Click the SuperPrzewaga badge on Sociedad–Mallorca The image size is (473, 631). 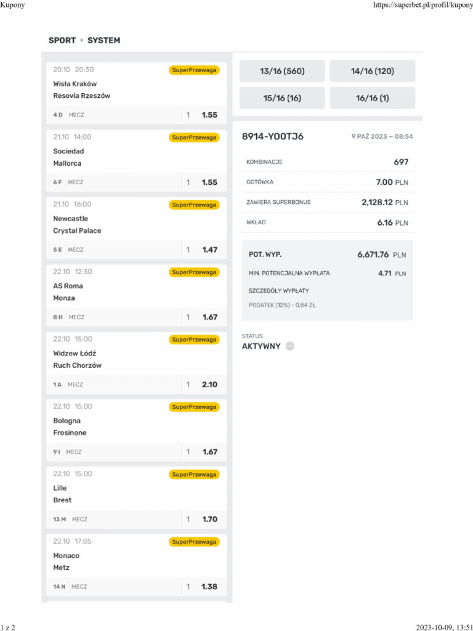(x=194, y=137)
